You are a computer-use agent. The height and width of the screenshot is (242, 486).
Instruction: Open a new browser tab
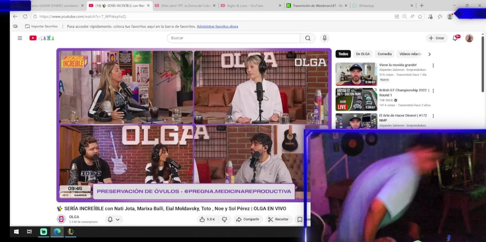click(422, 5)
